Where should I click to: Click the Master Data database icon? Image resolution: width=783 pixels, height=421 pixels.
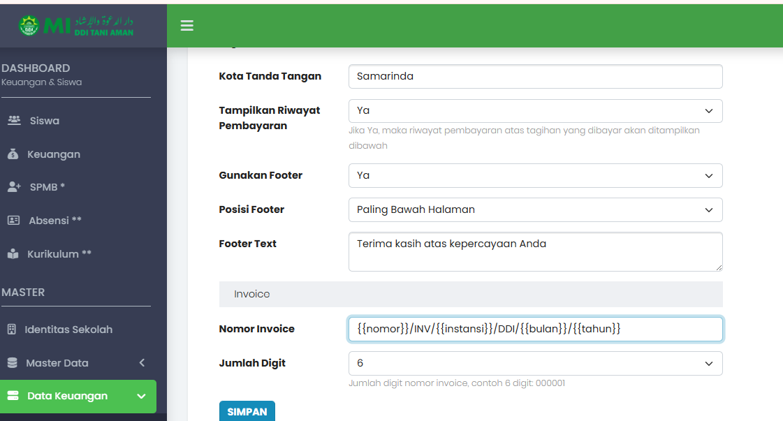click(x=12, y=363)
